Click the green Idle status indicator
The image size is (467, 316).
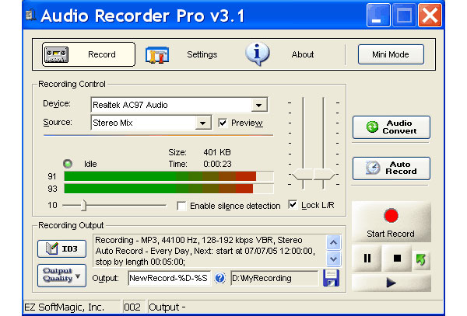coord(68,164)
